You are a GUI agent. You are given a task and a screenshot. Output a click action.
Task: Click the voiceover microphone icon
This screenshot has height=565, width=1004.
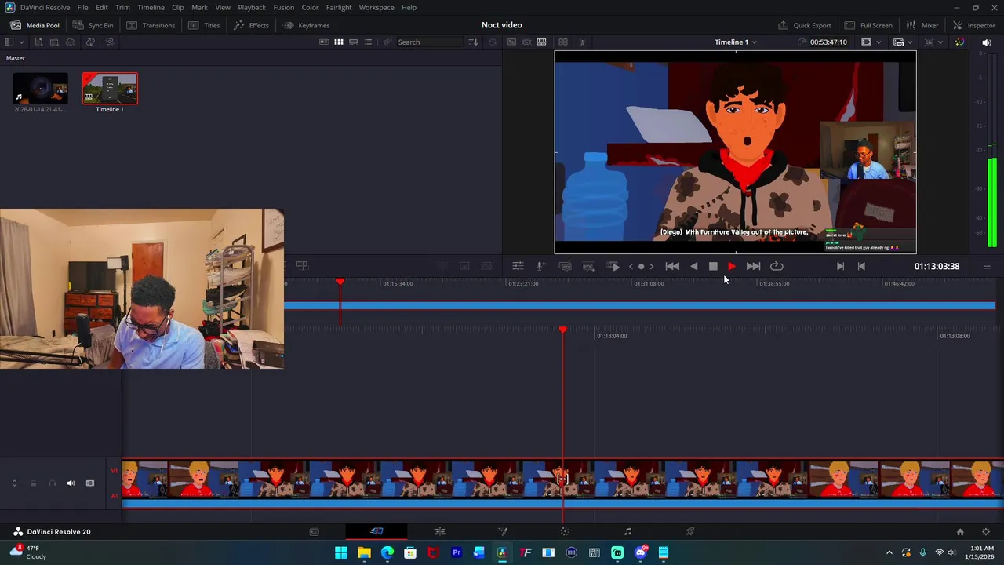[x=540, y=266]
